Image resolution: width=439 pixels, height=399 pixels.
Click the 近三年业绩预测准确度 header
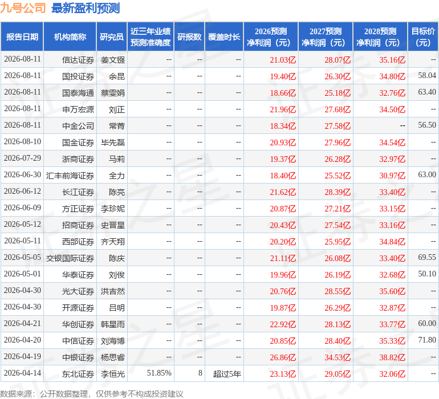[151, 36]
